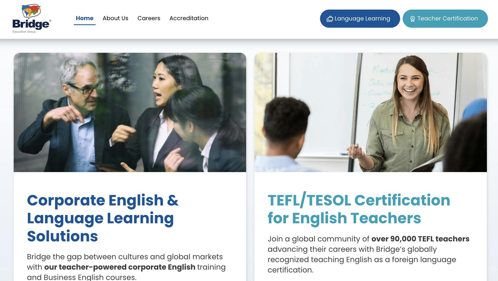Click the Corporate English card description paragraph
The image size is (498, 281).
click(126, 267)
